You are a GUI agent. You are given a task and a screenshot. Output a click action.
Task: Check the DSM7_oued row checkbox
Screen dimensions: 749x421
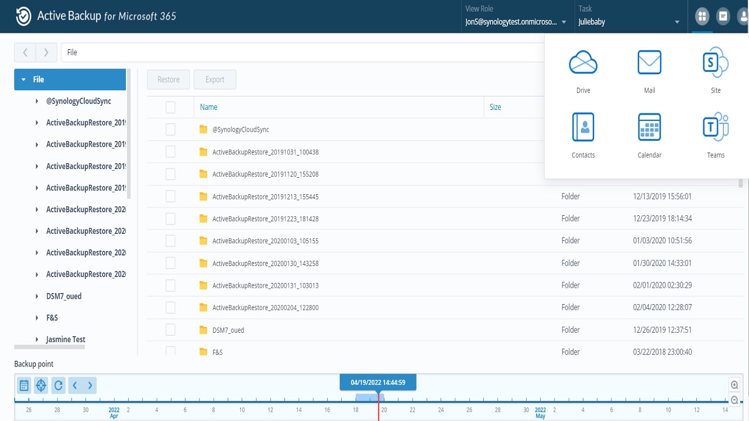[170, 330]
